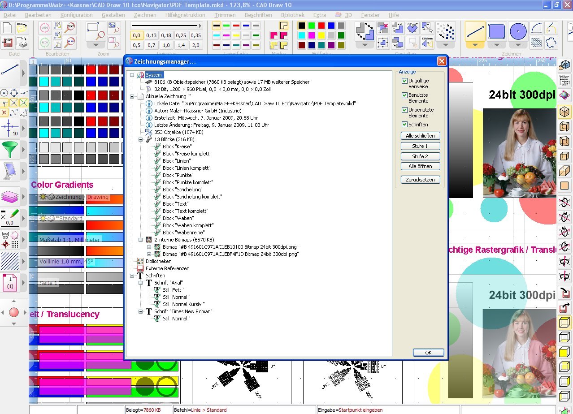Select line width 0,13
Screen dimensions: 573x414
(x=152, y=35)
